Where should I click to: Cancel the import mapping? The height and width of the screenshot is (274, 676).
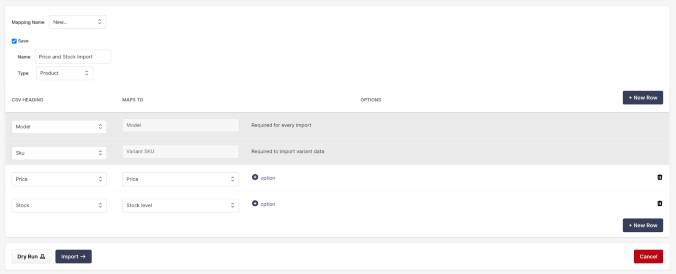[x=648, y=256]
